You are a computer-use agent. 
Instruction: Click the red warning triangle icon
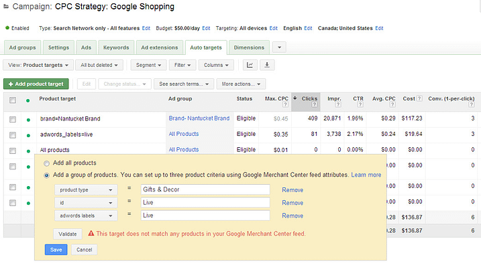pos(91,234)
